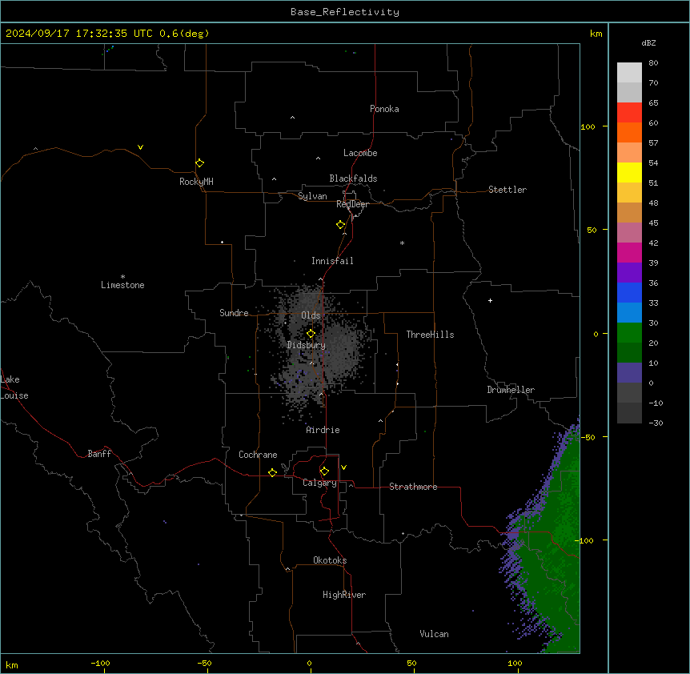Image resolution: width=690 pixels, height=674 pixels.
Task: Select the RedDeer label
Action: point(352,204)
